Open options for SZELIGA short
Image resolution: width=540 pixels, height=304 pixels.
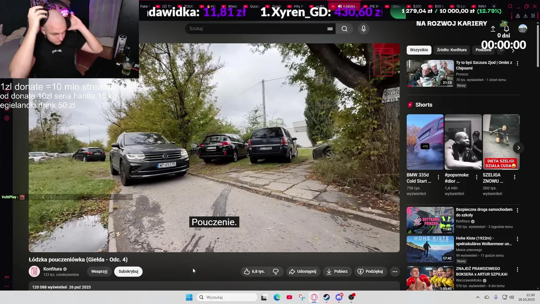515,177
